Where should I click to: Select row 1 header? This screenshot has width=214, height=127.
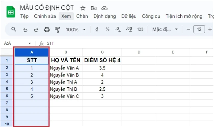[7, 60]
